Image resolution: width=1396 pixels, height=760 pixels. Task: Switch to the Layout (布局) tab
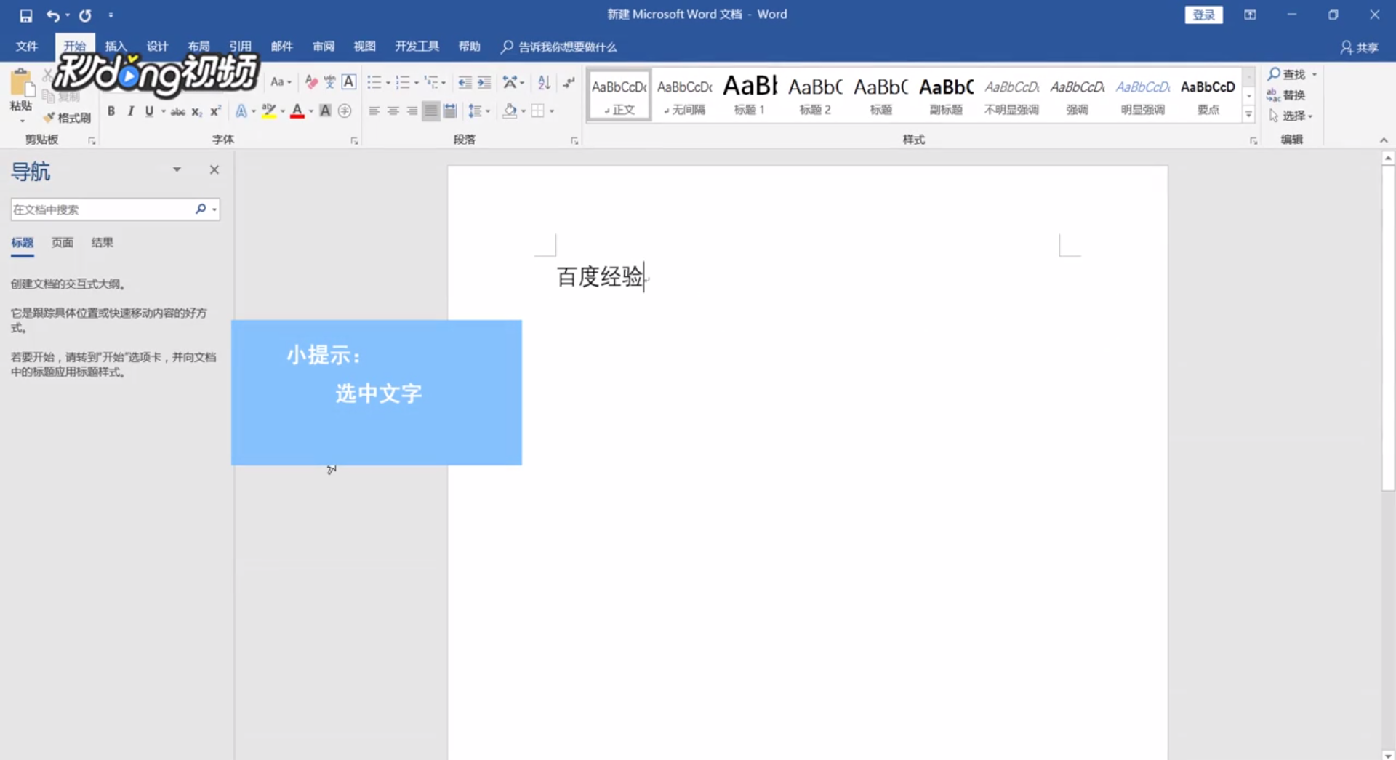[x=198, y=47]
